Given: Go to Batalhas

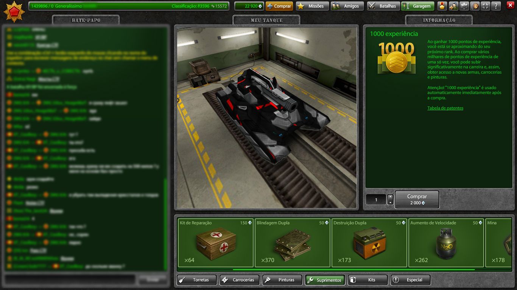Looking at the screenshot, I should coord(383,6).
